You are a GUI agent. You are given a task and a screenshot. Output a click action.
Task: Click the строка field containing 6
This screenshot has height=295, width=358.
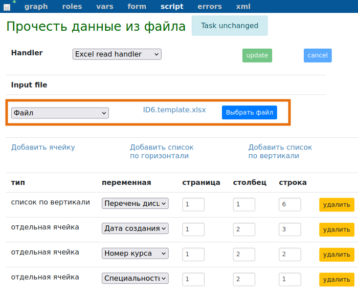(x=289, y=204)
